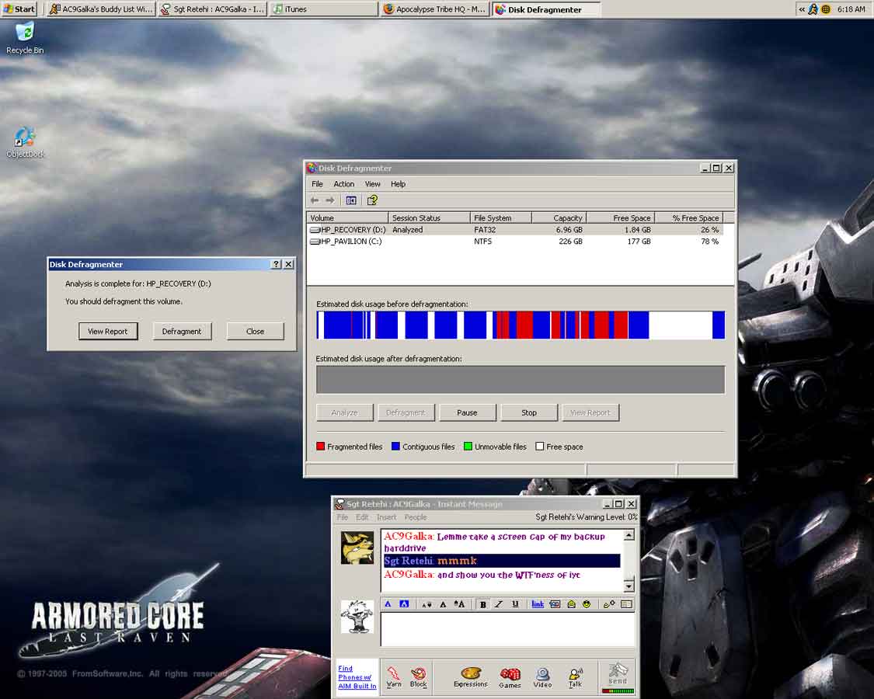Open the Action menu in Disk Defragmenter

(344, 184)
